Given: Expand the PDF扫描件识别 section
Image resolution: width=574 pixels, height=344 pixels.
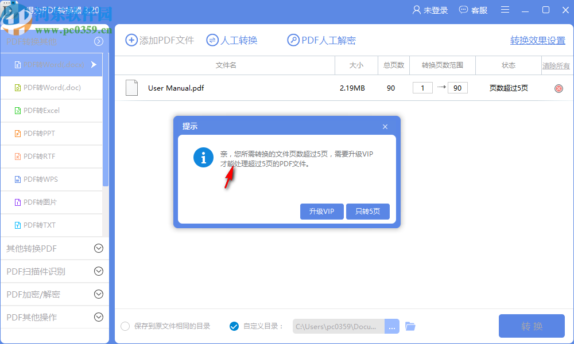Looking at the screenshot, I should pos(55,271).
